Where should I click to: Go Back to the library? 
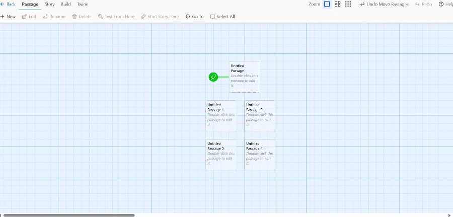coord(8,4)
